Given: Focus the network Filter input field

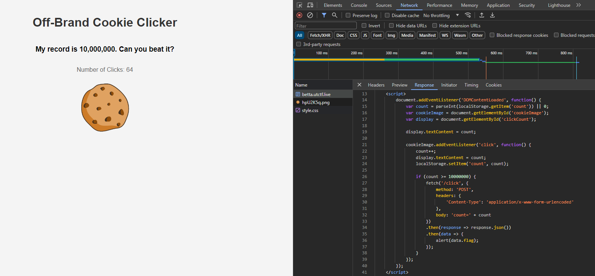Looking at the screenshot, I should tap(326, 26).
